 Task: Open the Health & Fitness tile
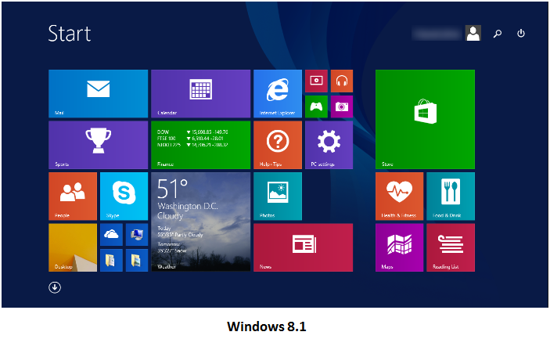point(400,197)
